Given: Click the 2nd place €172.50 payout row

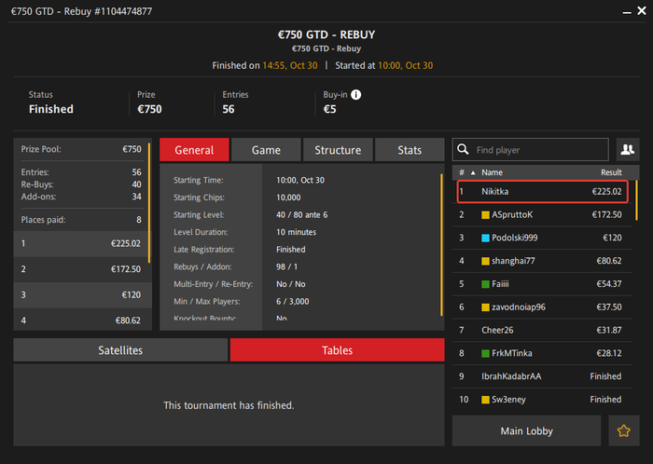Looking at the screenshot, I should pos(81,269).
